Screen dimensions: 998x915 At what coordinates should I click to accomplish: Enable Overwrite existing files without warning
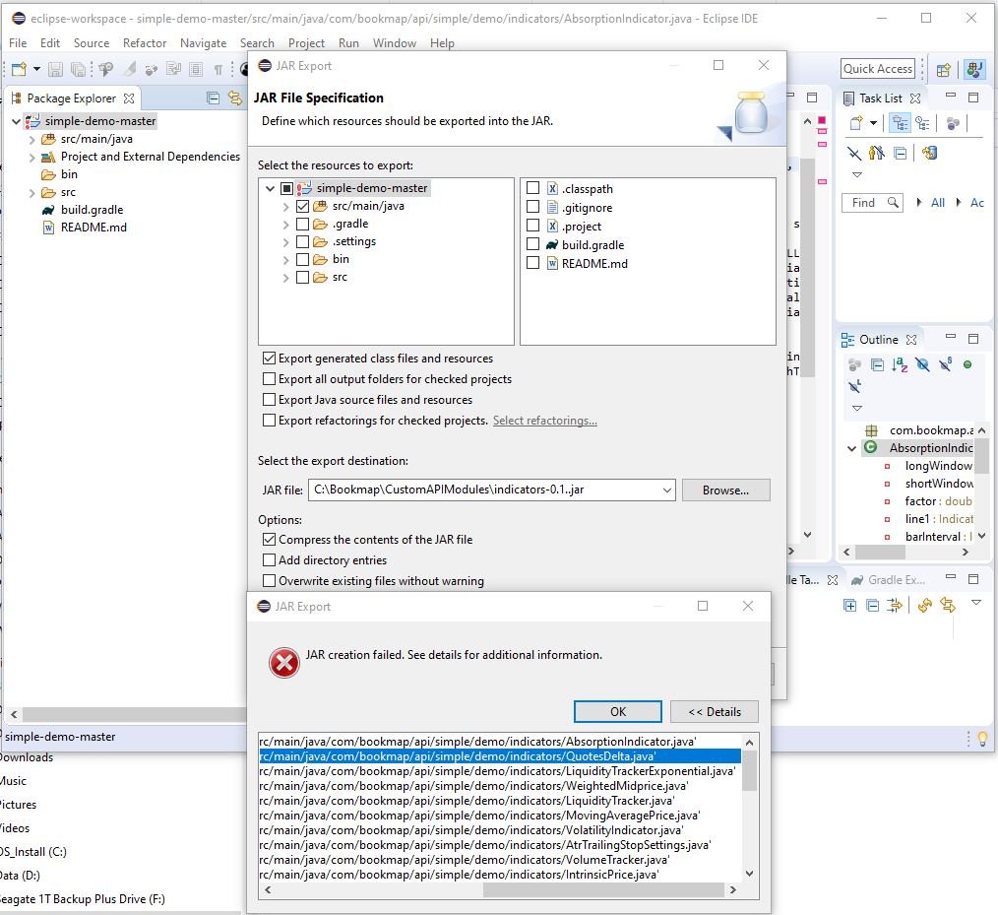point(269,581)
